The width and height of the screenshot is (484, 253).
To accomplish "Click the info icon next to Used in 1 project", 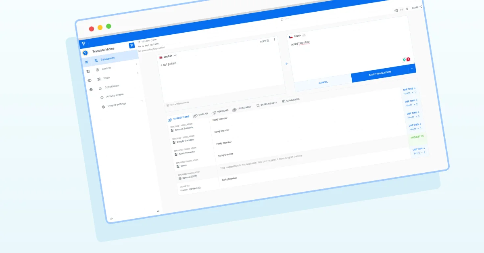I will [x=199, y=188].
